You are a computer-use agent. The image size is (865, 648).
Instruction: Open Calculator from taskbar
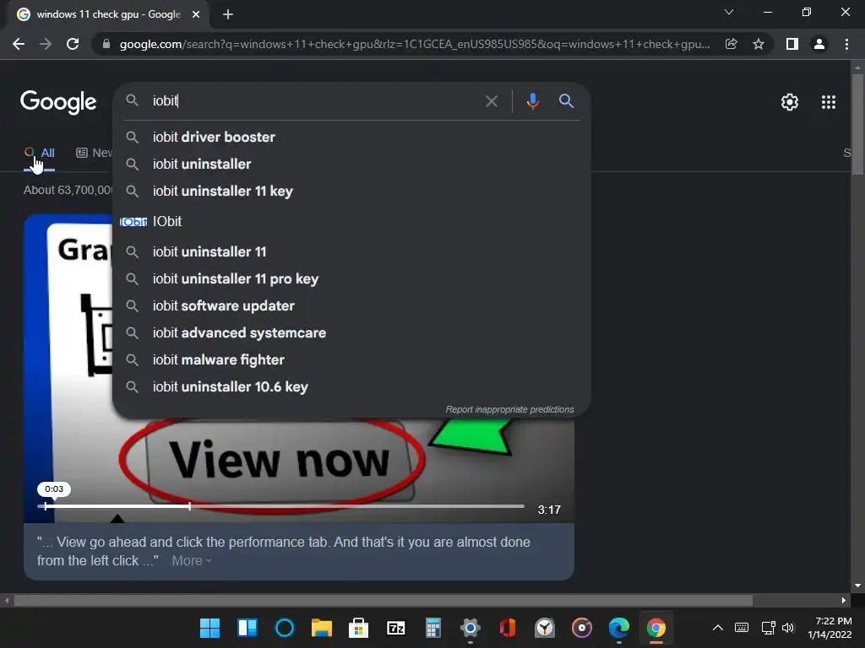click(433, 628)
